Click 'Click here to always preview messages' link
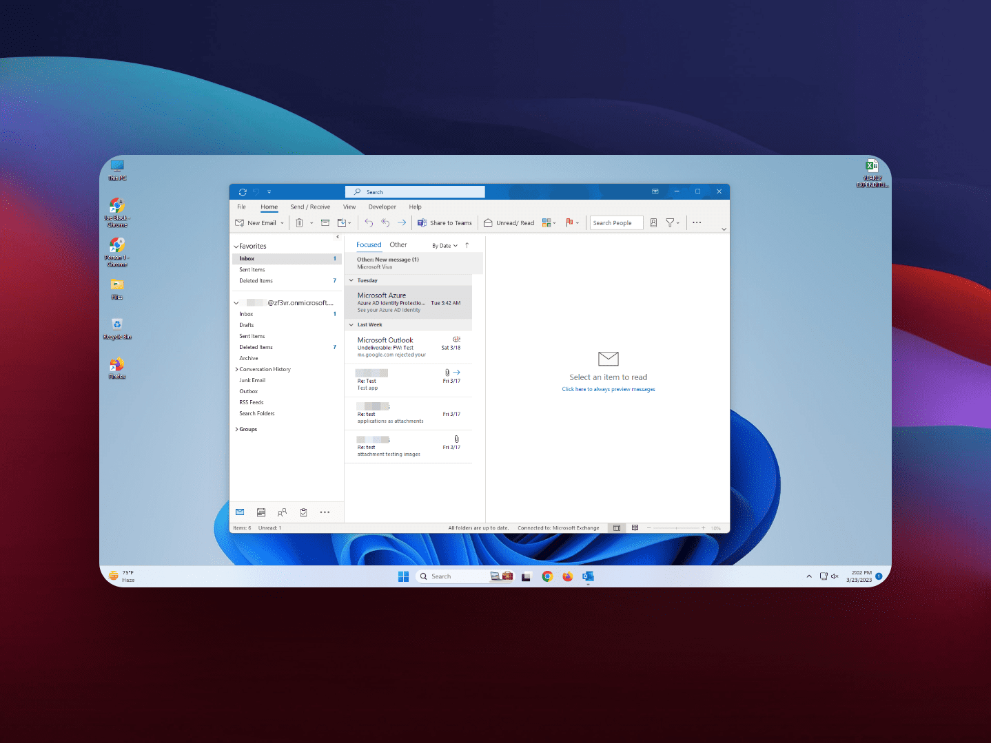The image size is (991, 743). (x=609, y=390)
